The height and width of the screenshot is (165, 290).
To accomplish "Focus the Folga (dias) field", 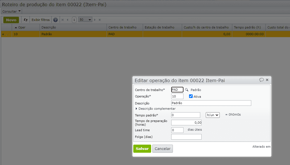I will (186, 137).
